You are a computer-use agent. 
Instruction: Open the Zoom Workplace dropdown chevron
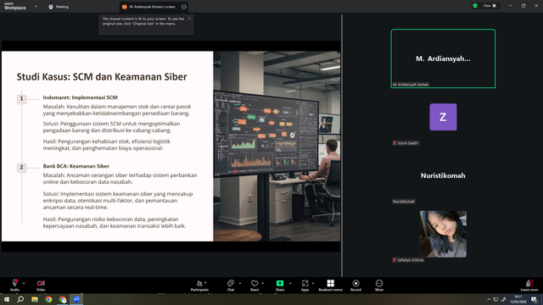(36, 6)
